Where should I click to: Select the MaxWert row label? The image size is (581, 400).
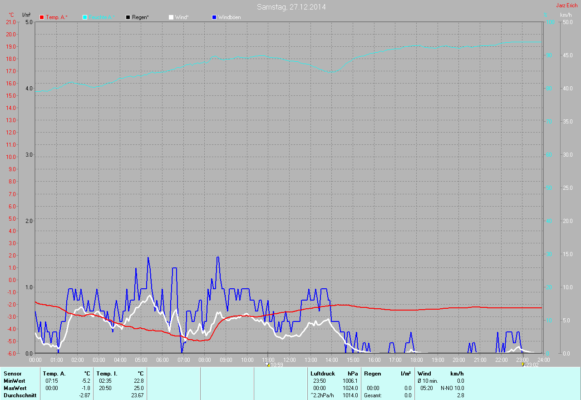click(x=15, y=388)
